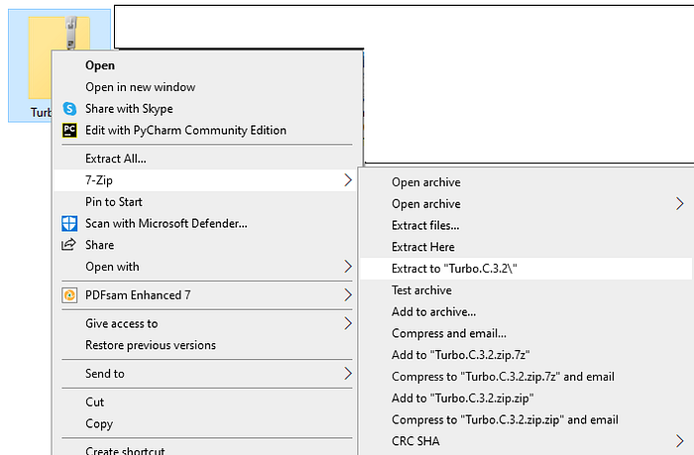694x455 pixels.
Task: Select the Turbo zip folder thumbnail
Action: click(58, 57)
